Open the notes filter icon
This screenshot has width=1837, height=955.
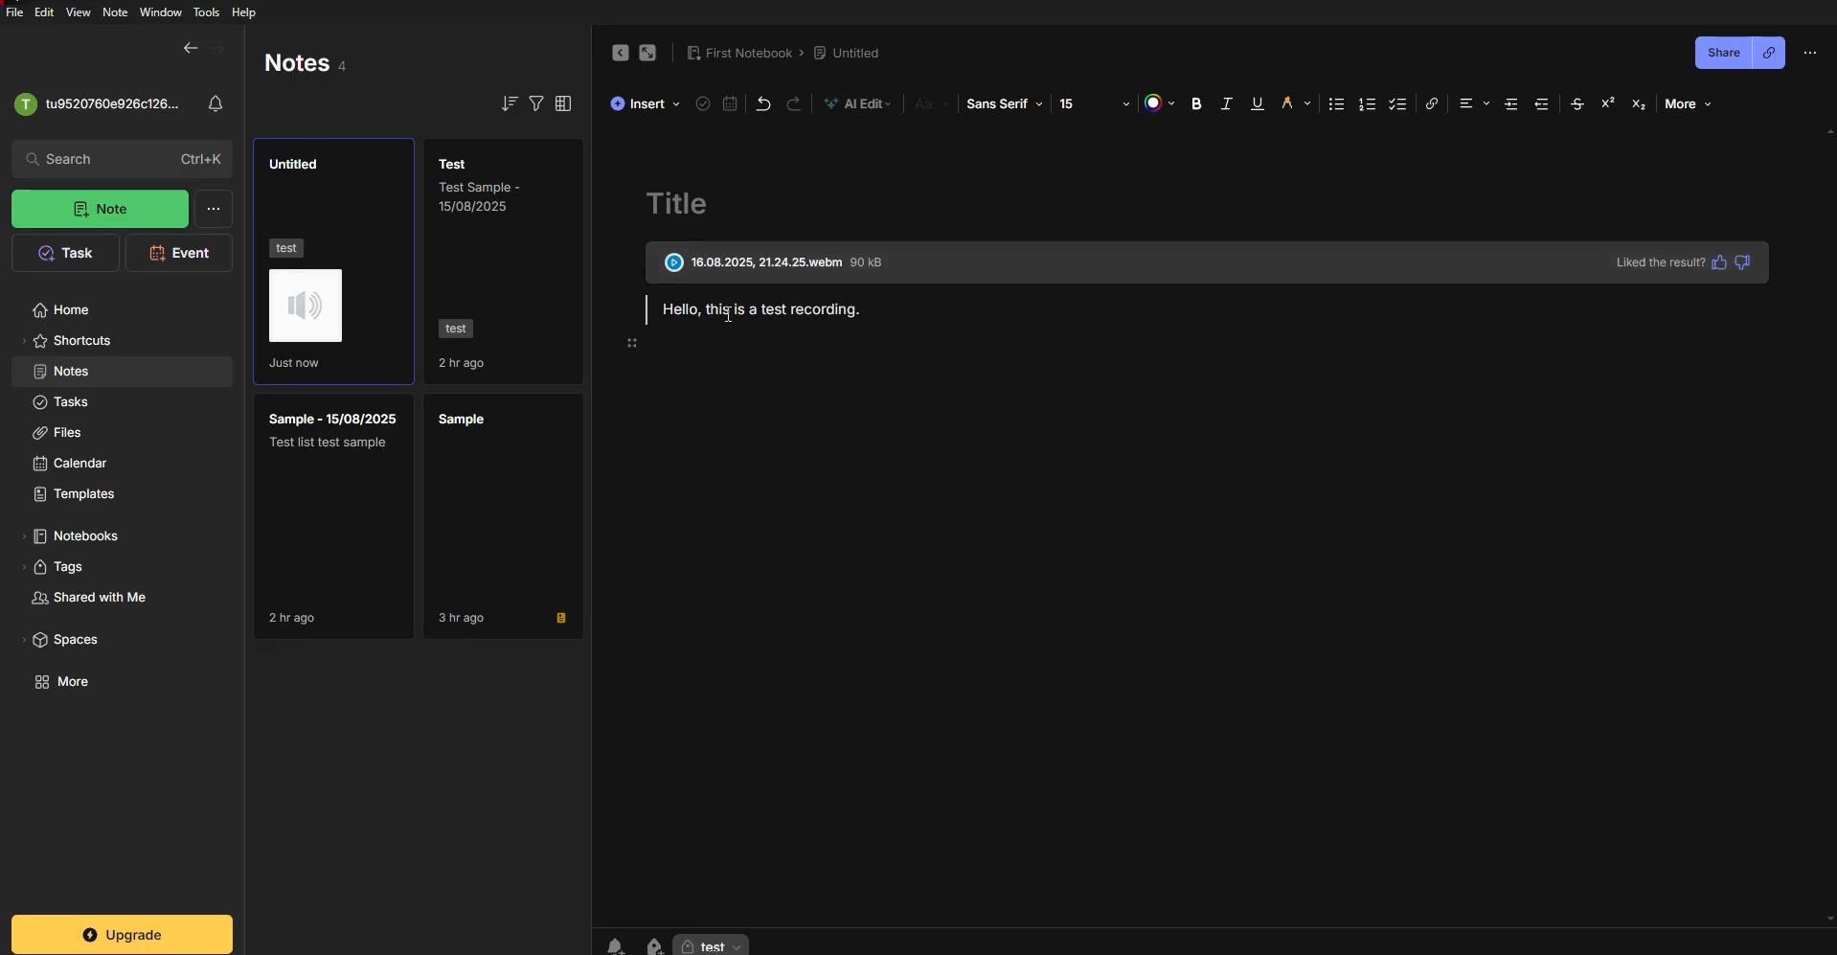pyautogui.click(x=537, y=103)
